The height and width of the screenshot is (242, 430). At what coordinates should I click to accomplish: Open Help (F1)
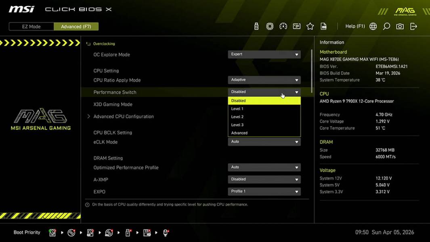pyautogui.click(x=354, y=26)
